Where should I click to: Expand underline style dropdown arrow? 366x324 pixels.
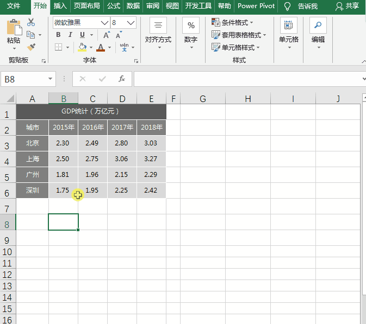91,35
